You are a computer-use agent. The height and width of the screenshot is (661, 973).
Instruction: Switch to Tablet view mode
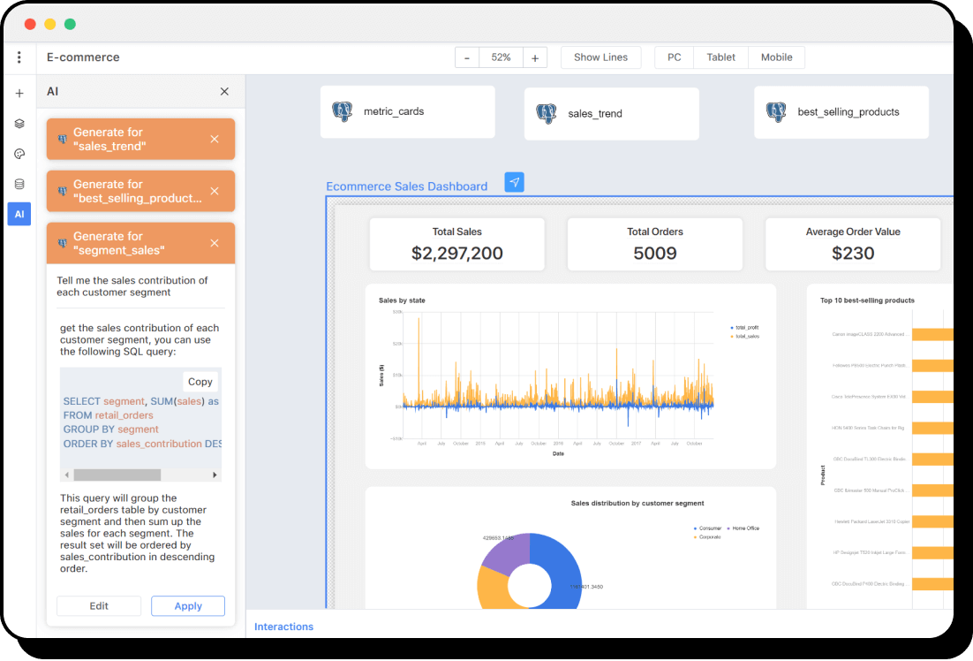point(720,57)
